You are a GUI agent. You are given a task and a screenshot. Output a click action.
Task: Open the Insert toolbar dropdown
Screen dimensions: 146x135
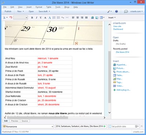[x=112, y=18]
